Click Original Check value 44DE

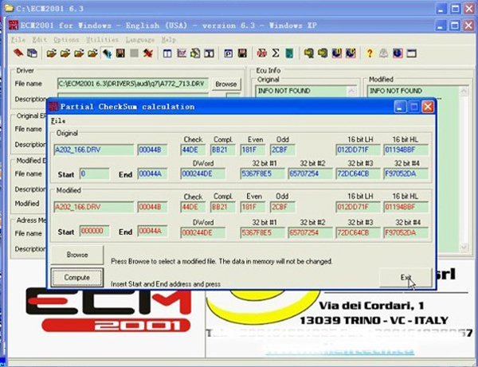coord(193,150)
